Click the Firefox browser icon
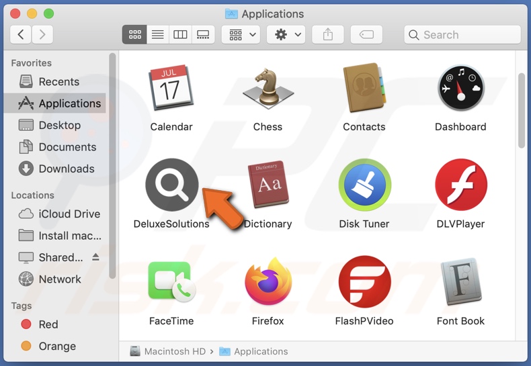This screenshot has width=531, height=366. click(268, 281)
